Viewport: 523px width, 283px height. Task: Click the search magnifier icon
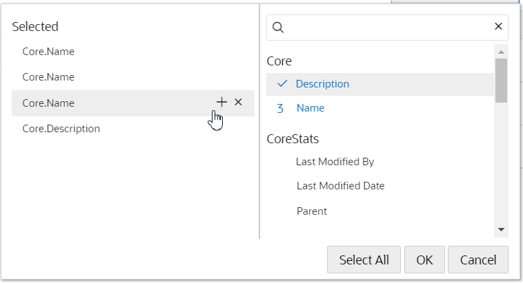(x=278, y=28)
